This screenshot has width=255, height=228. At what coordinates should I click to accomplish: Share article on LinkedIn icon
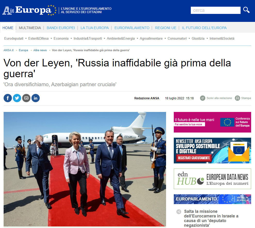[36, 98]
